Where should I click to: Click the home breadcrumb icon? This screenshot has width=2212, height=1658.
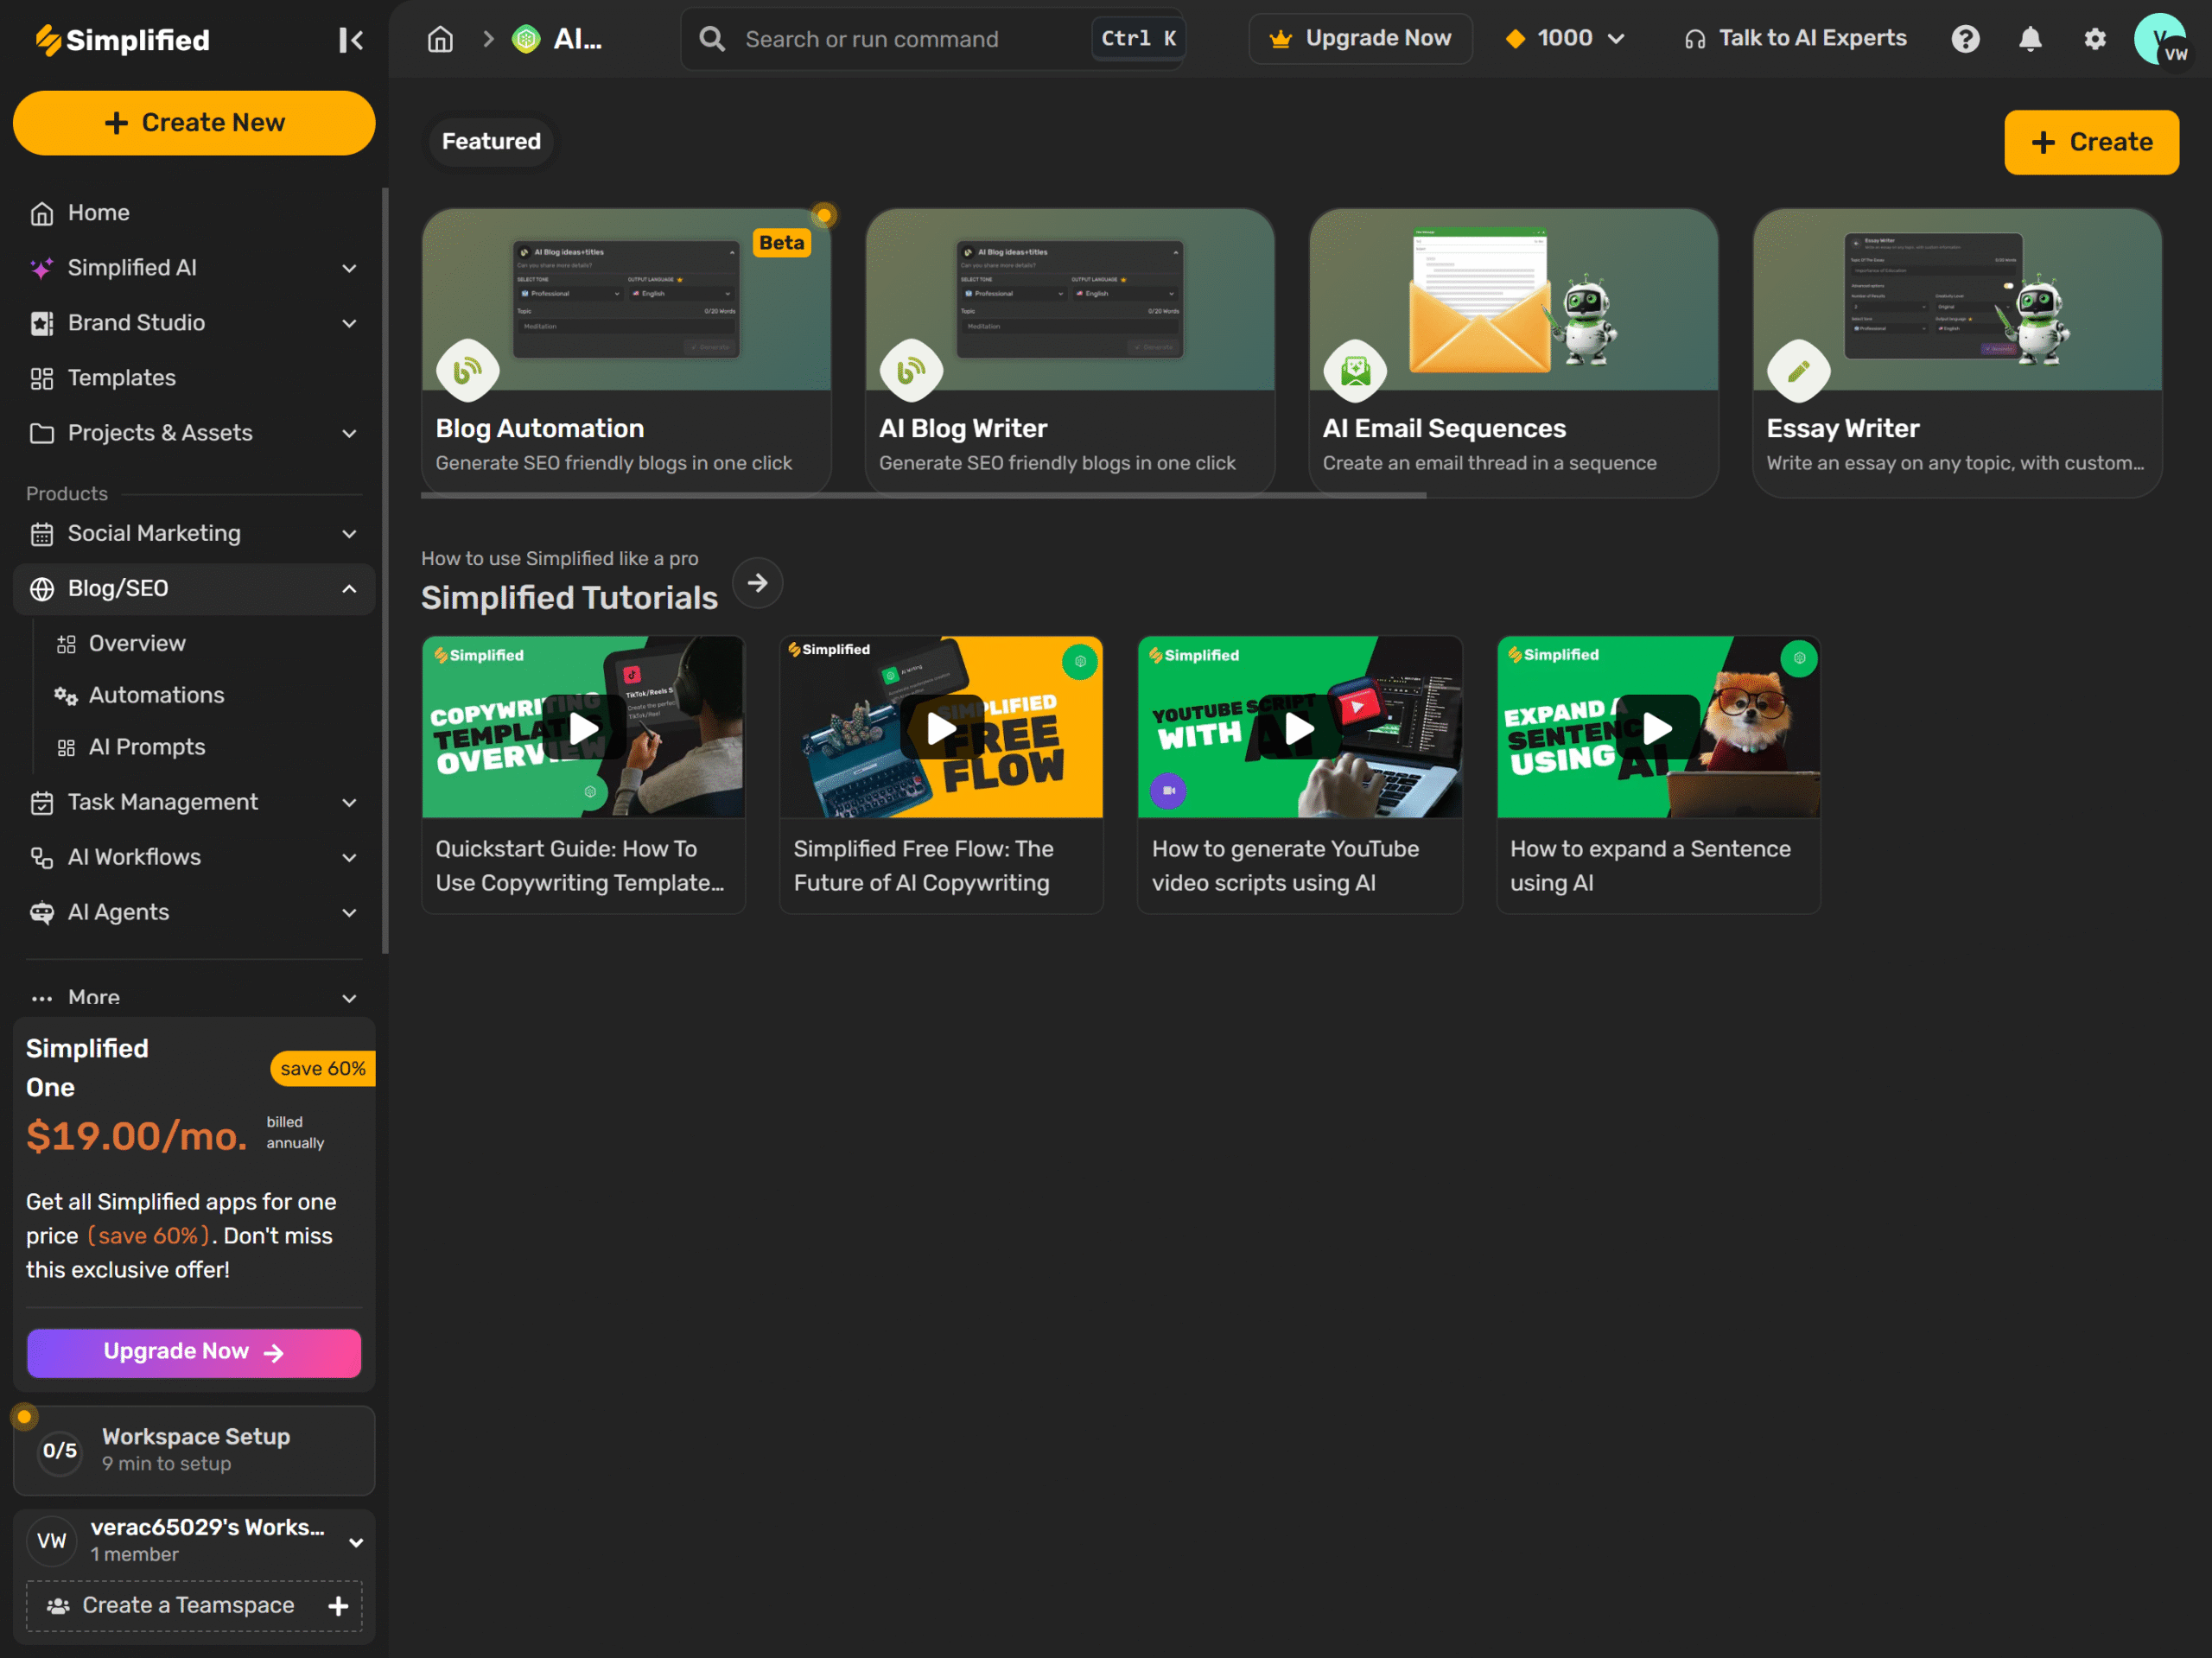point(440,39)
